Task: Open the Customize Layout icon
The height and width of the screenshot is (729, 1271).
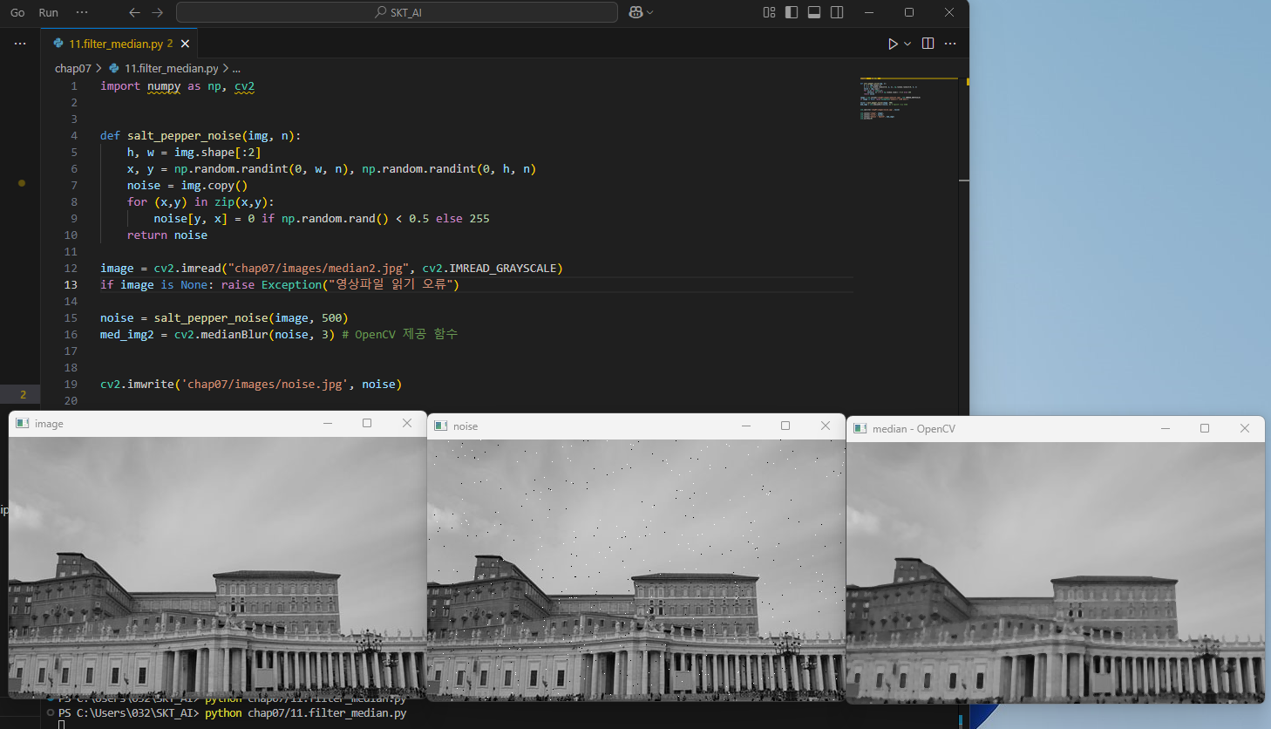Action: point(769,12)
